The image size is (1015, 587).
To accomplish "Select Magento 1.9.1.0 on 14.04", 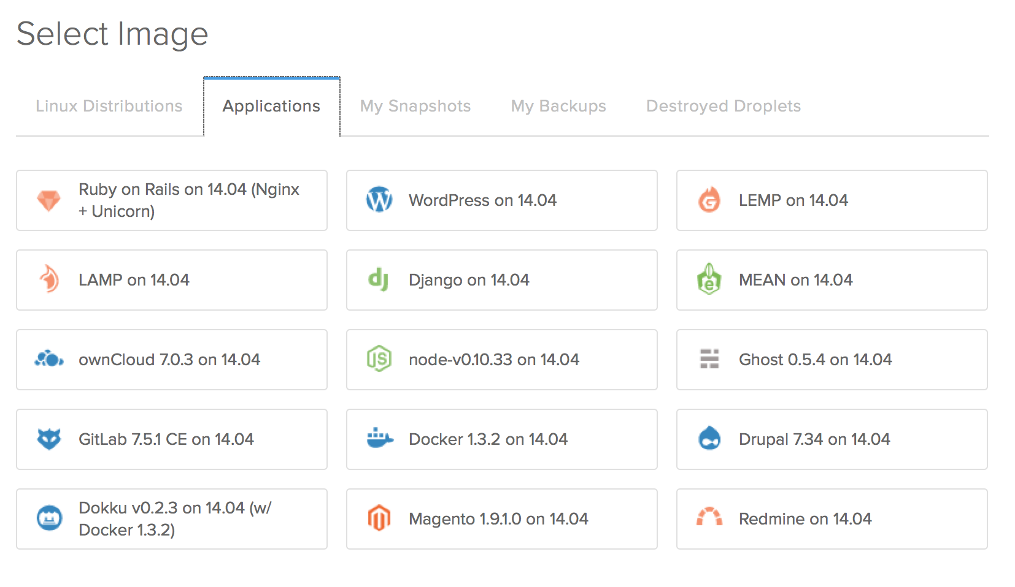I will [x=502, y=519].
